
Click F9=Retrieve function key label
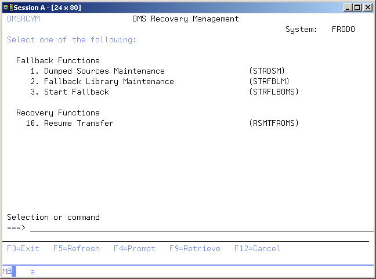195,248
